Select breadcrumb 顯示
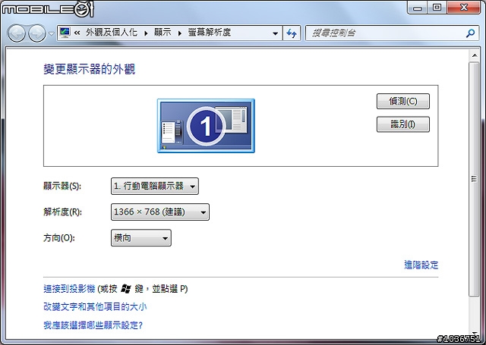Screen dimensions: 486x345 [163, 33]
